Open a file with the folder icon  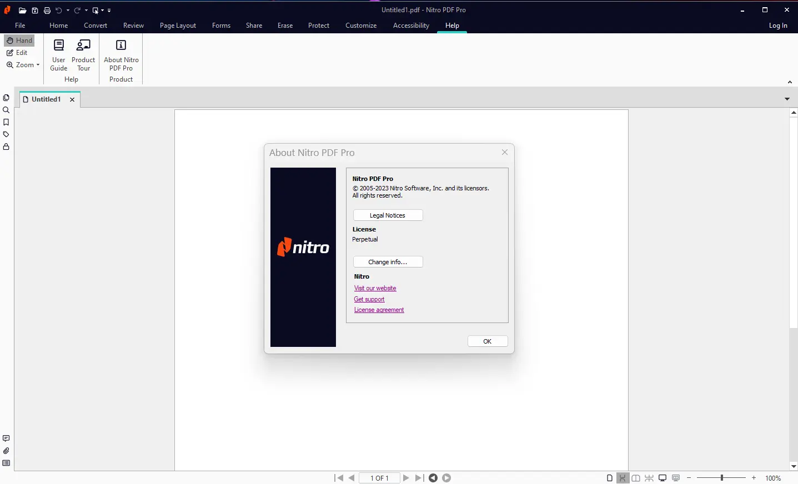click(x=22, y=11)
